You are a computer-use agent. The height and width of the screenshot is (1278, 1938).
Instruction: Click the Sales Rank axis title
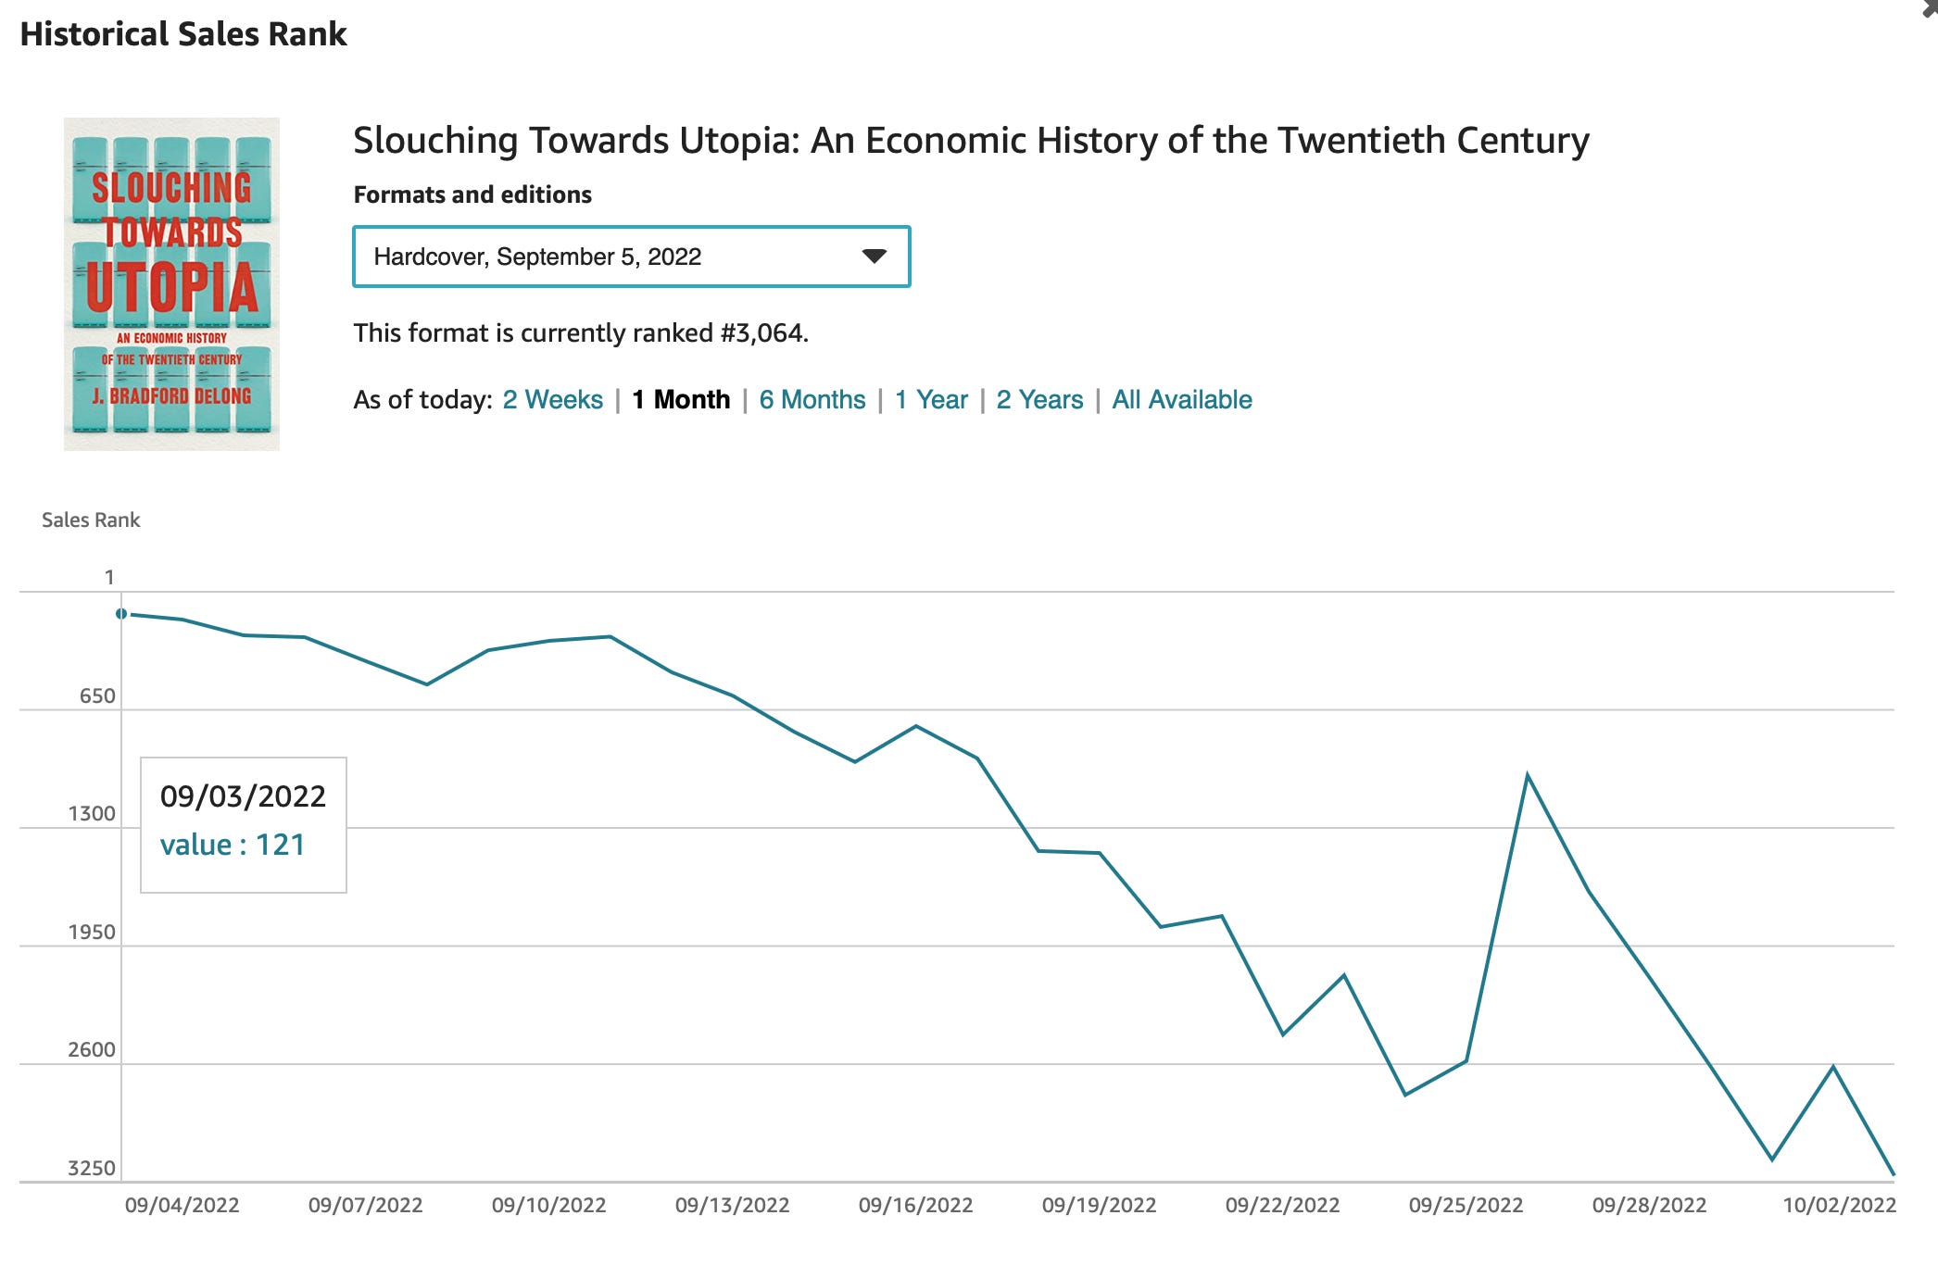(x=91, y=520)
